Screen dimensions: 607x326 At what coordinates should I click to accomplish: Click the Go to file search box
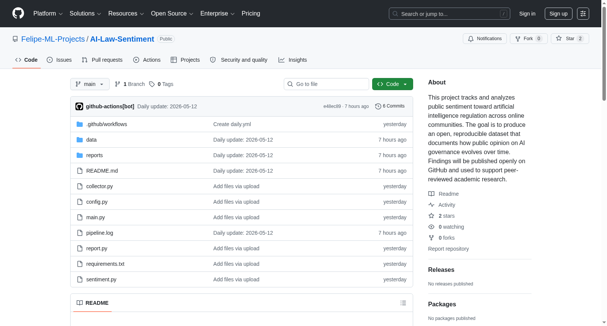coord(326,84)
